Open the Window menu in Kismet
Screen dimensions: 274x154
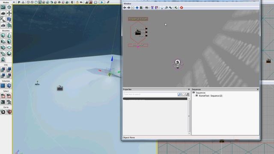click(127, 4)
